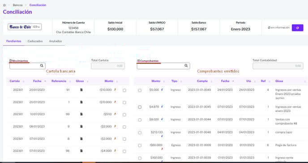Image resolution: width=308 pixels, height=163 pixels.
Task: Open glosa document icon for reference 9 row
Action: coord(81,126)
